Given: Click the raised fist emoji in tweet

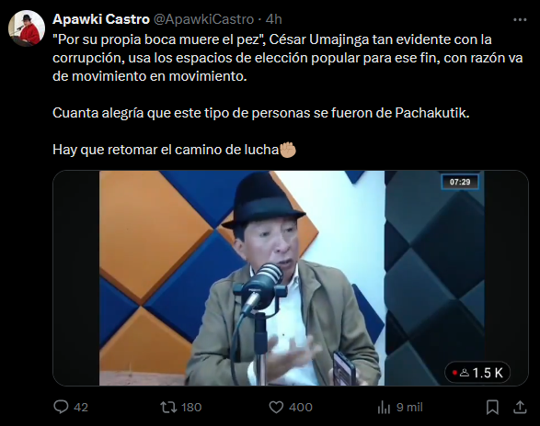Looking at the screenshot, I should tap(288, 150).
